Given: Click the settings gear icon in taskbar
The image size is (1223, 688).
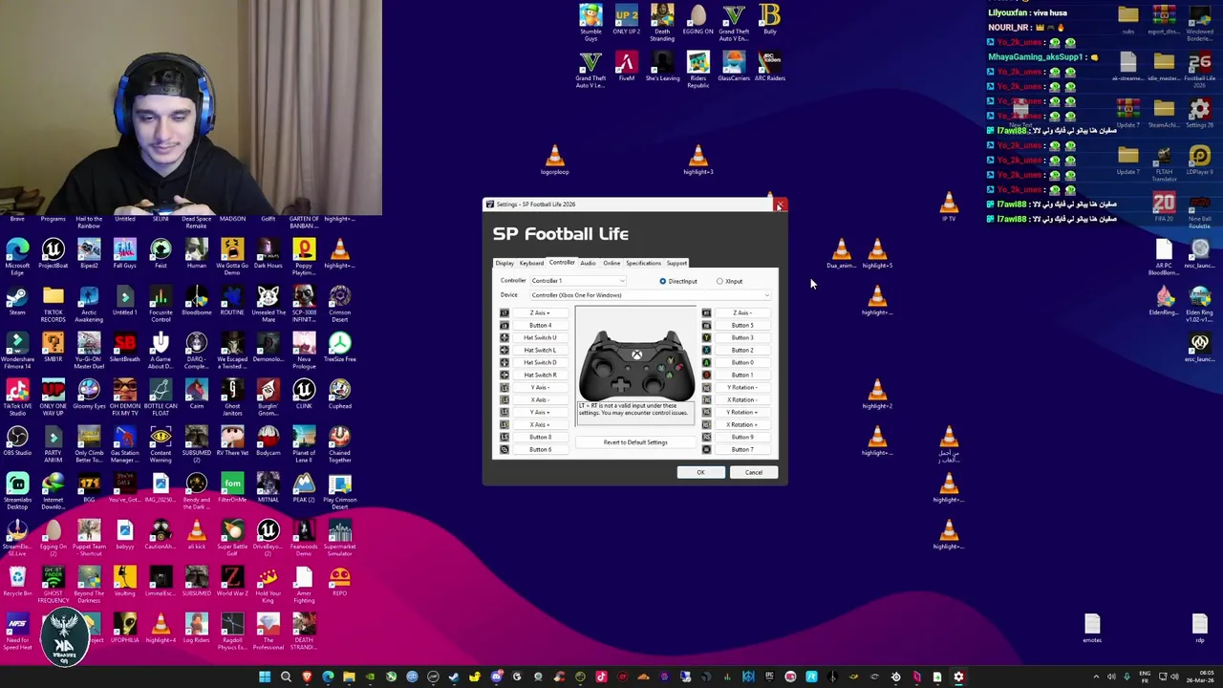Looking at the screenshot, I should (x=958, y=677).
